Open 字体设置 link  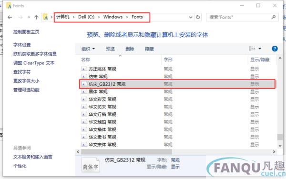point(22,45)
